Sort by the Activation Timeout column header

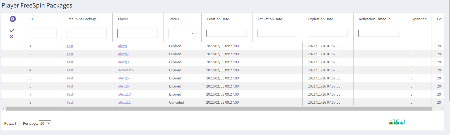374,19
